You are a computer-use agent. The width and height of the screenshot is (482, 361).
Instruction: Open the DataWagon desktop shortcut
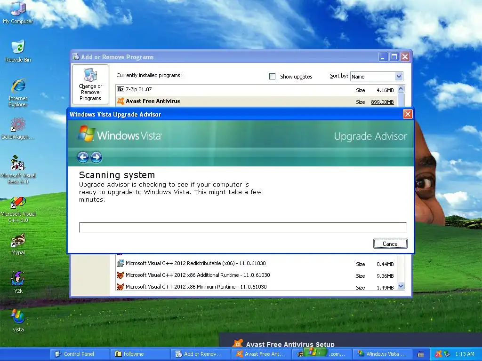coord(18,128)
